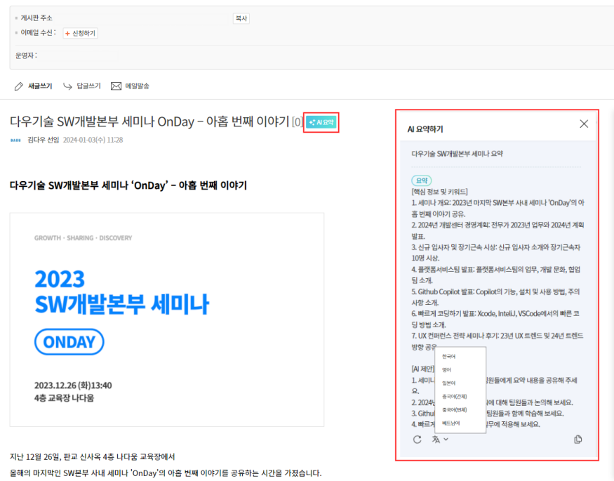Select 중국어(간체) translation option
The image size is (614, 481).
point(454,397)
